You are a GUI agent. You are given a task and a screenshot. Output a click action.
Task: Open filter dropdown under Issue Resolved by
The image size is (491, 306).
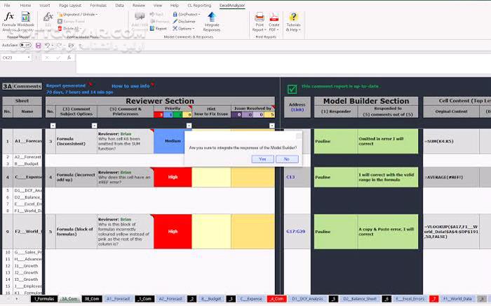272,126
